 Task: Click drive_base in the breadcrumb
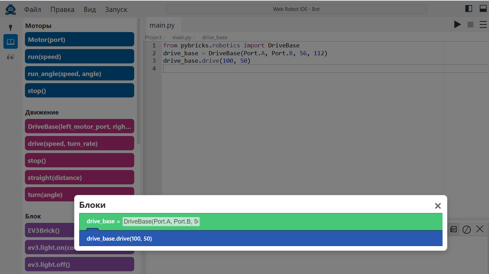coord(215,37)
